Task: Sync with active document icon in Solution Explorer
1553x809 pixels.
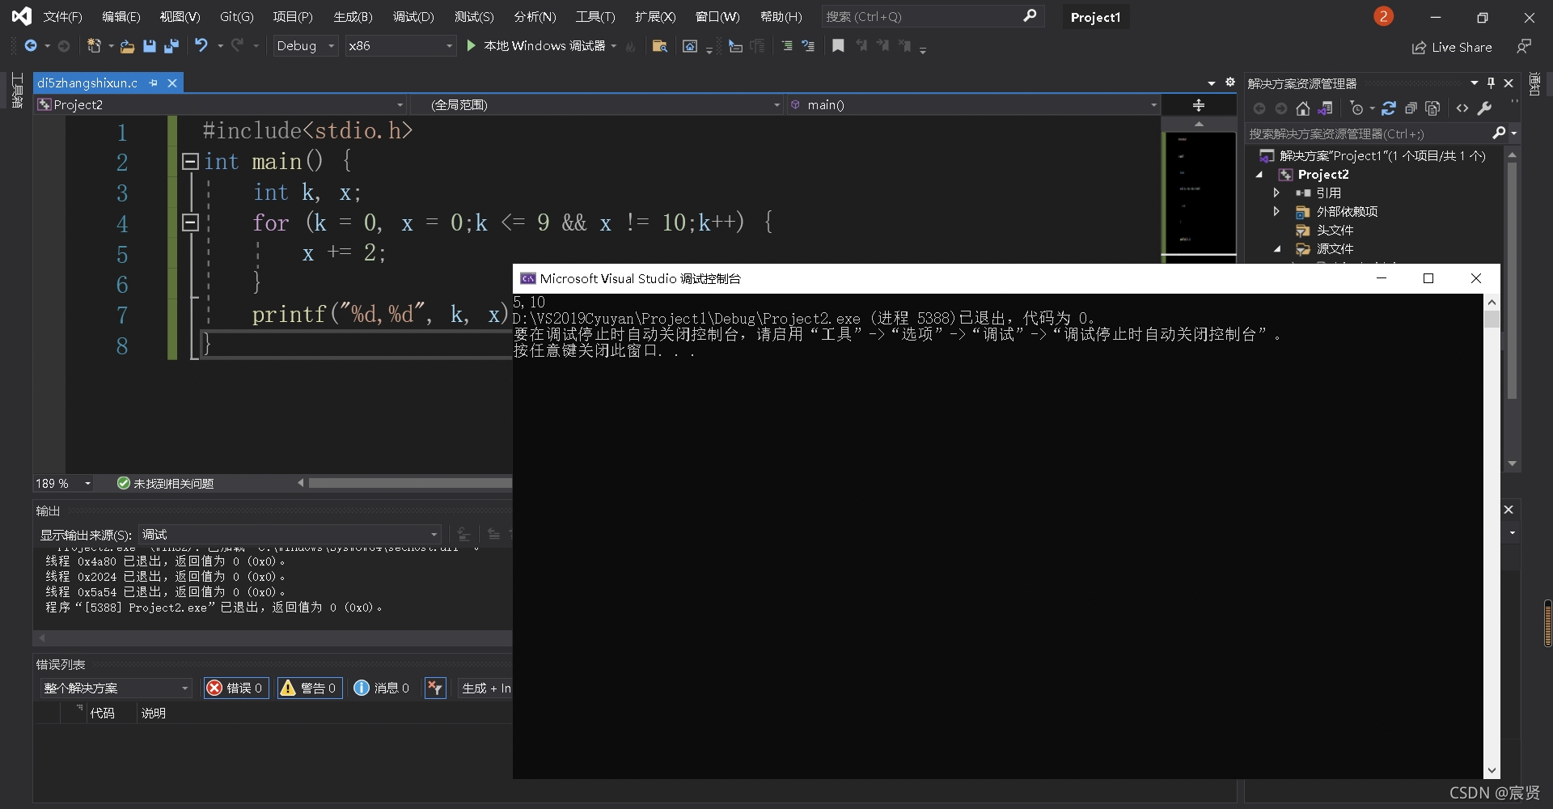Action: coord(1389,108)
